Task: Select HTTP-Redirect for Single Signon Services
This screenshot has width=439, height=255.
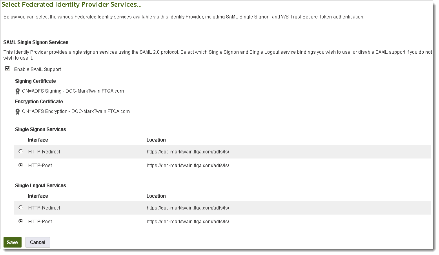Action: point(20,151)
